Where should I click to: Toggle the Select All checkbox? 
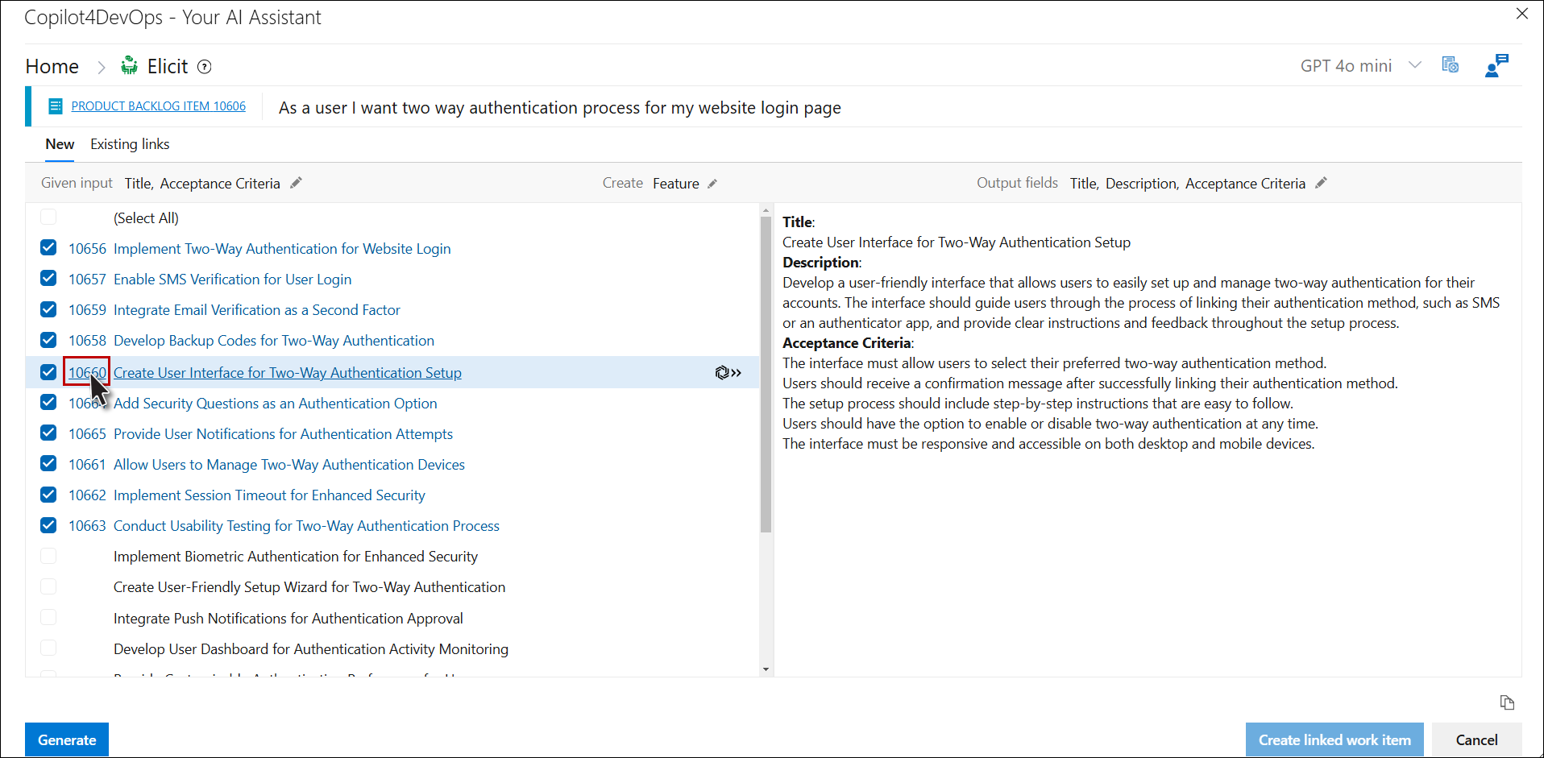[x=48, y=217]
